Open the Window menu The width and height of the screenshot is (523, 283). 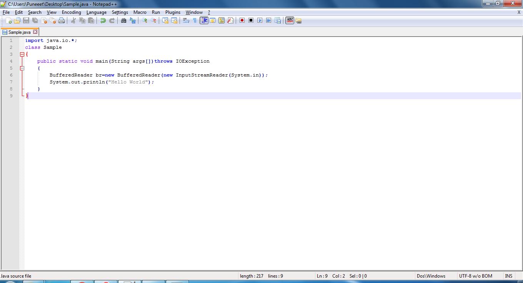point(194,12)
